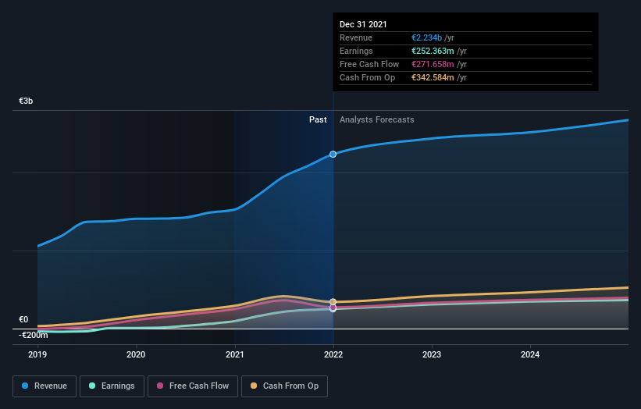Click the Revenue row label in tooltip
This screenshot has height=409, width=641.
click(356, 37)
